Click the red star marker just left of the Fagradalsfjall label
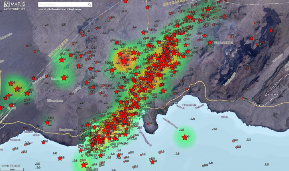The width and height of the screenshot is (289, 171). 210,42
